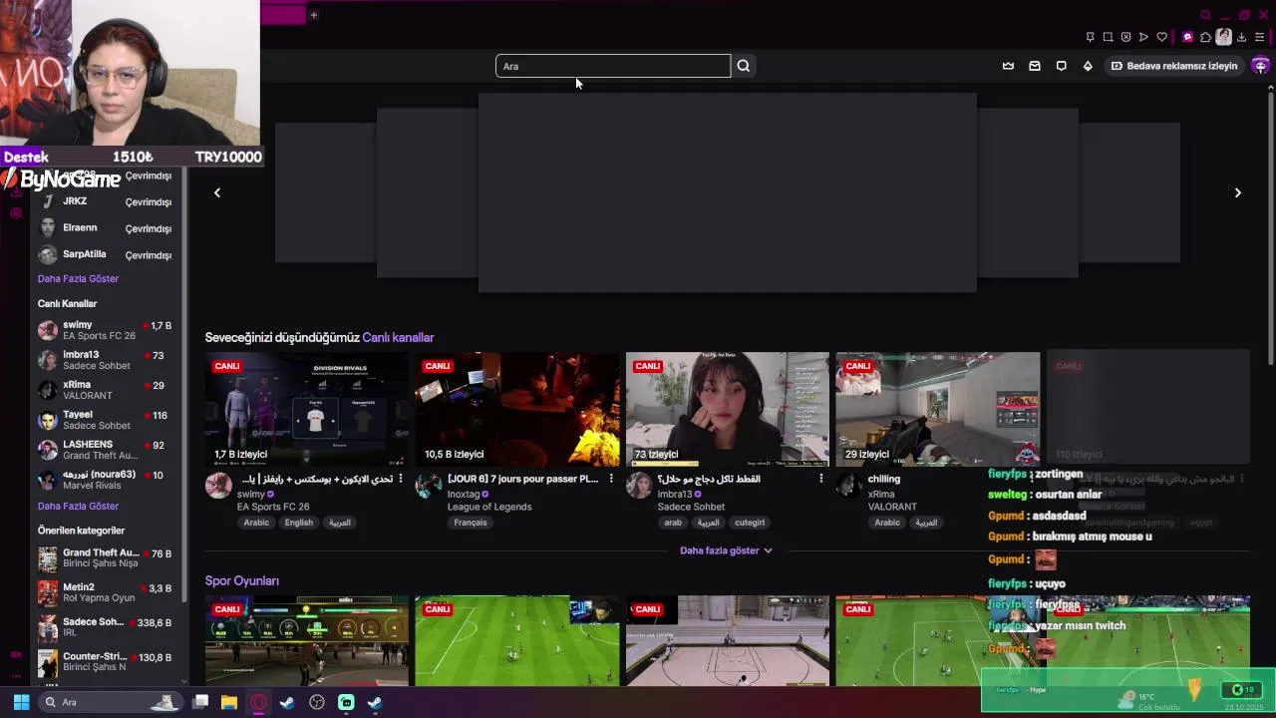Open noura63 Marvel Rivals sidebar channel
Image resolution: width=1276 pixels, height=718 pixels.
coord(105,480)
